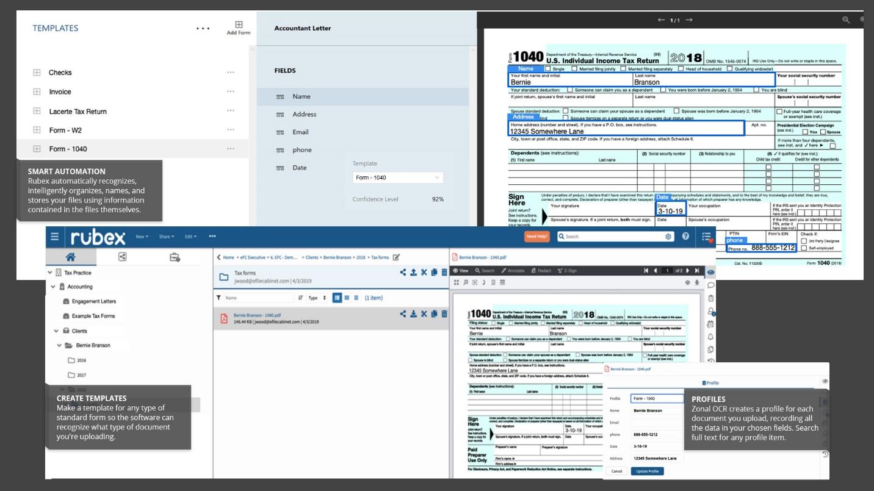This screenshot has width=874, height=491.
Task: Click the Add Form icon in Templates
Action: (239, 25)
